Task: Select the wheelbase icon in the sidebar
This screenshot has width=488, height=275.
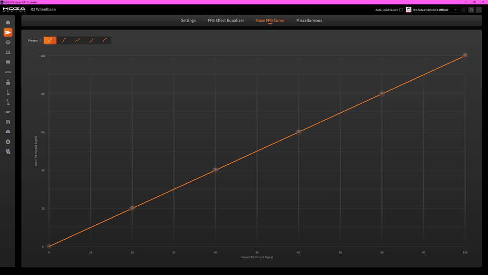Action: point(8,32)
